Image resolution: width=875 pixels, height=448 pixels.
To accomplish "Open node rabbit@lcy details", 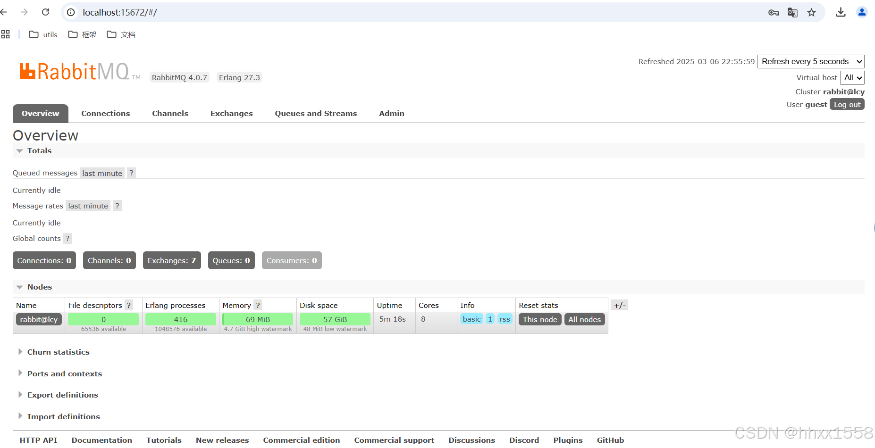I will tap(39, 319).
